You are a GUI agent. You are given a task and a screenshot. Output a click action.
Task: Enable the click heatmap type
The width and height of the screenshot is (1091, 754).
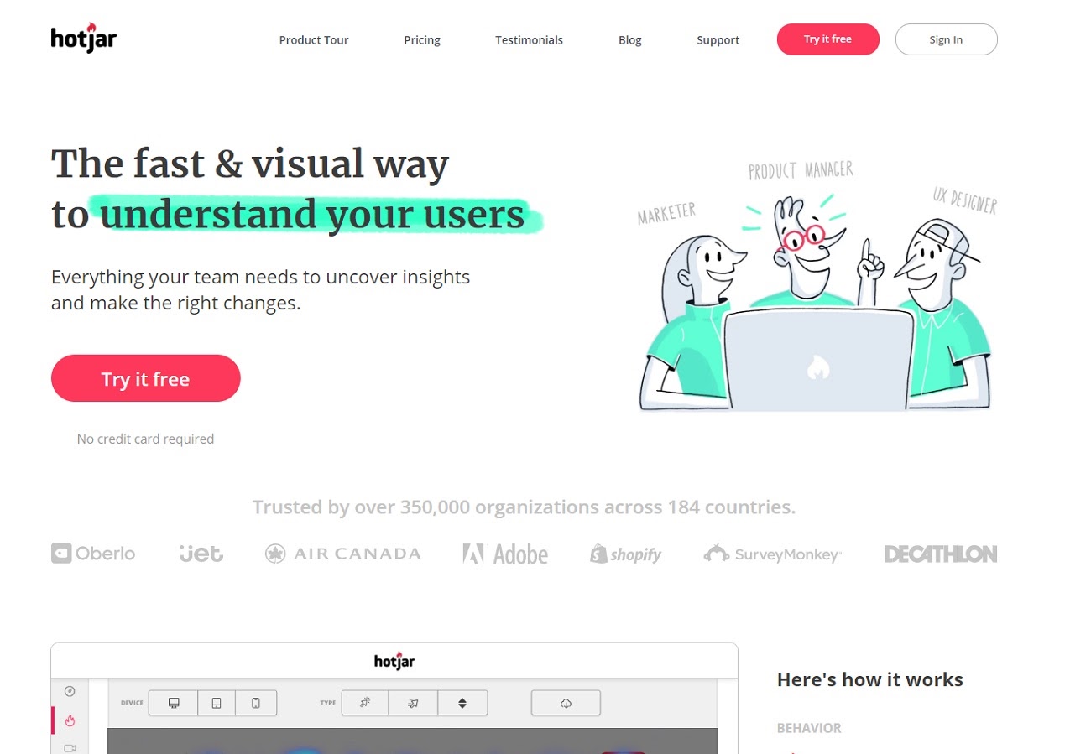[365, 703]
